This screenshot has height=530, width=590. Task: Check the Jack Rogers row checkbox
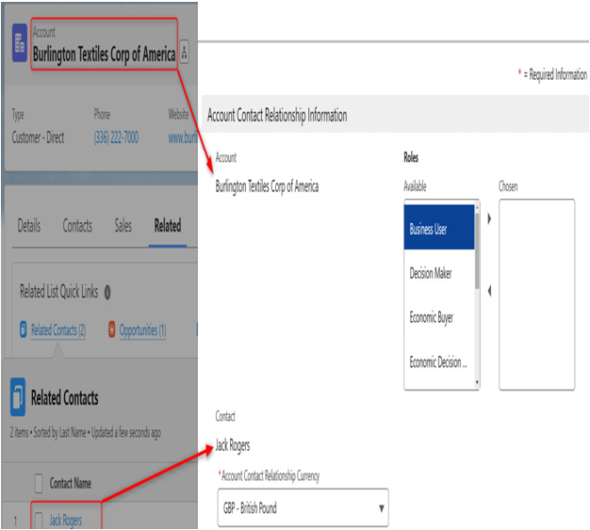point(39,521)
